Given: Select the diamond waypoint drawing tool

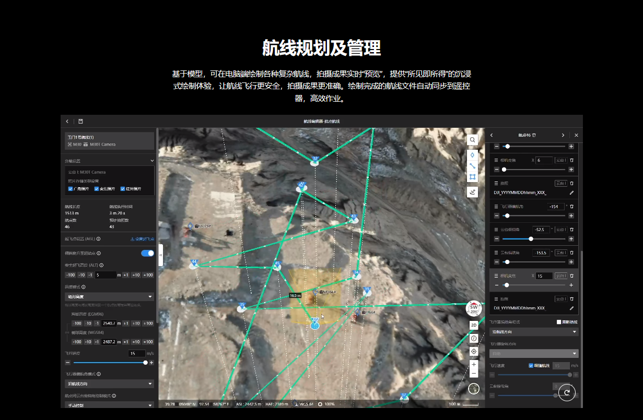Looking at the screenshot, I should pyautogui.click(x=472, y=155).
